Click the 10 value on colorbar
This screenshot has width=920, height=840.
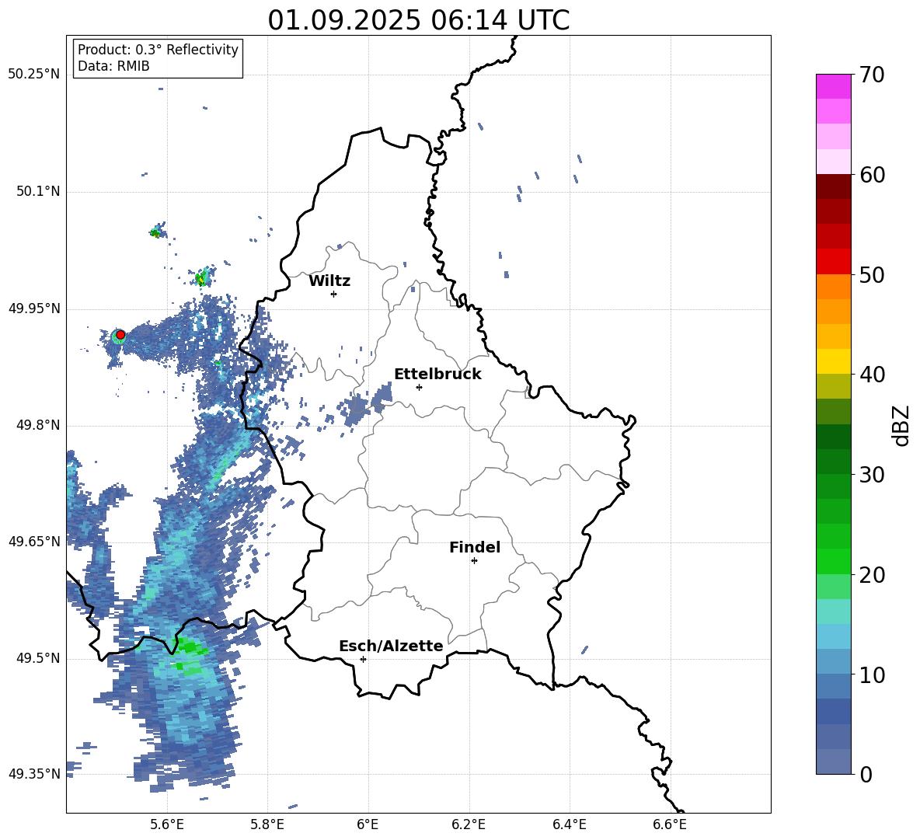pos(872,674)
